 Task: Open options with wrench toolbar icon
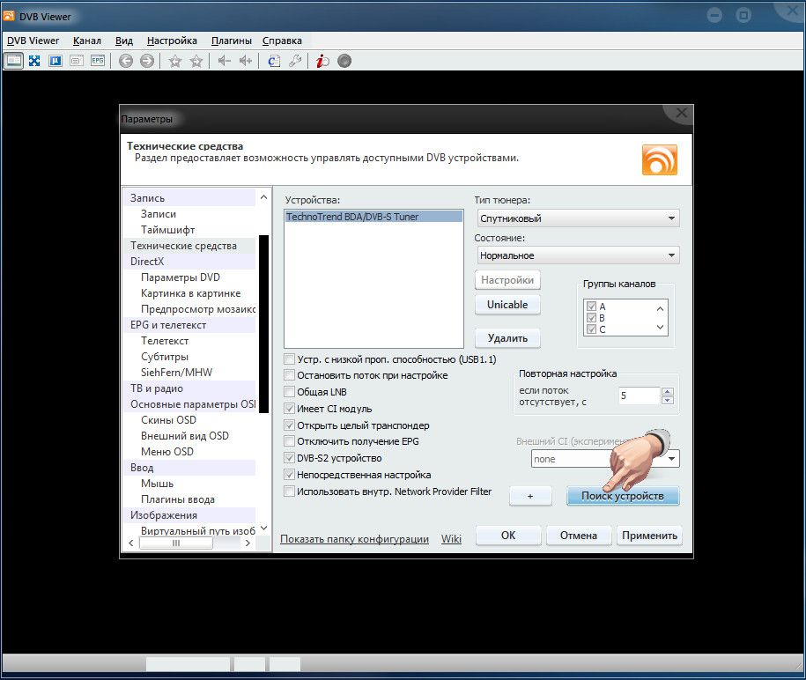click(x=295, y=61)
